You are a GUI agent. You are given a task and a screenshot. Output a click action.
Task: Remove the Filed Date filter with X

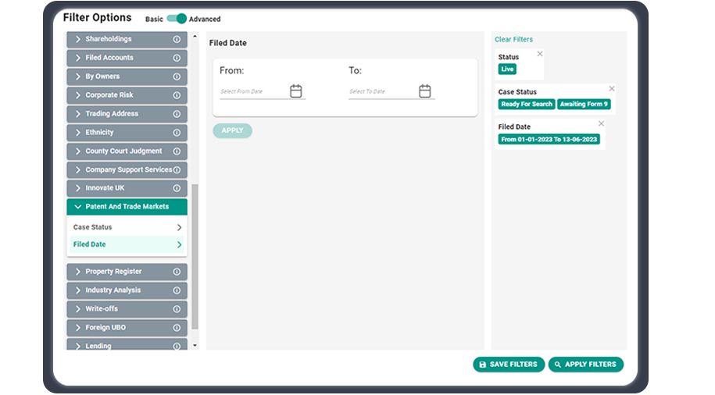601,123
